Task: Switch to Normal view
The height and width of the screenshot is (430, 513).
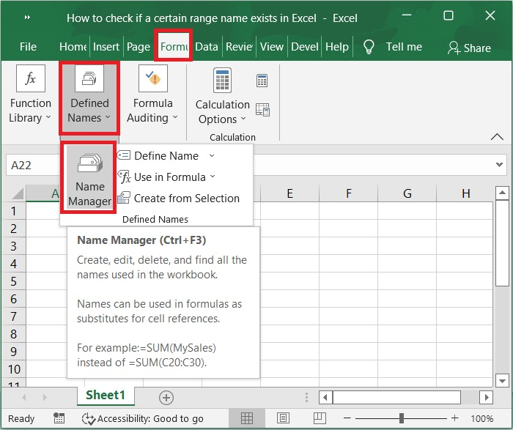Action: pos(247,418)
